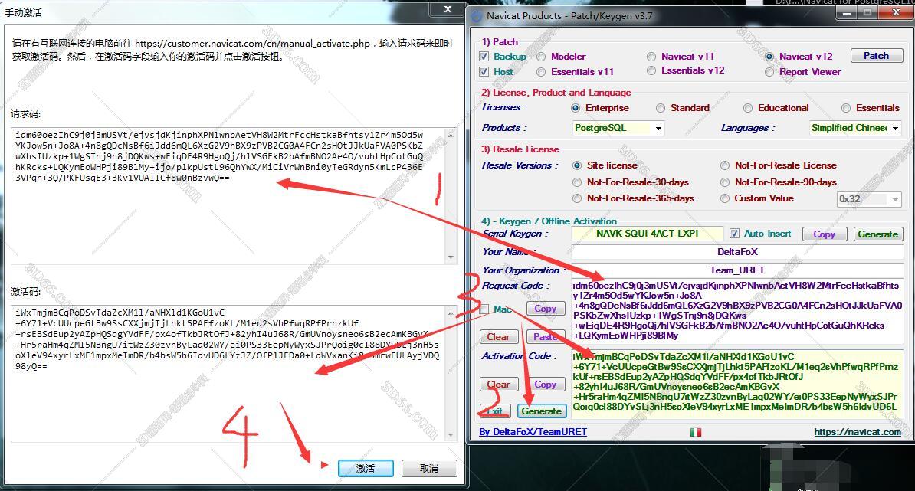Screen dimensions: 915x491
Task: Copy the serial keygen value
Action: coord(824,234)
